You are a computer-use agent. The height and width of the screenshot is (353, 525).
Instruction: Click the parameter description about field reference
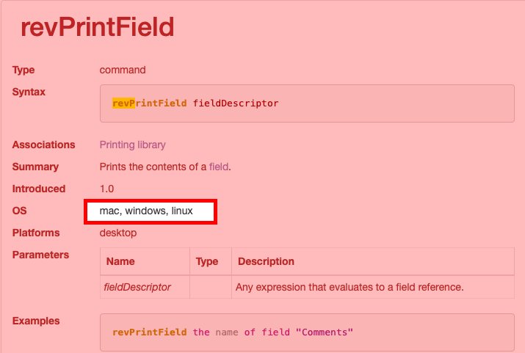pyautogui.click(x=350, y=287)
